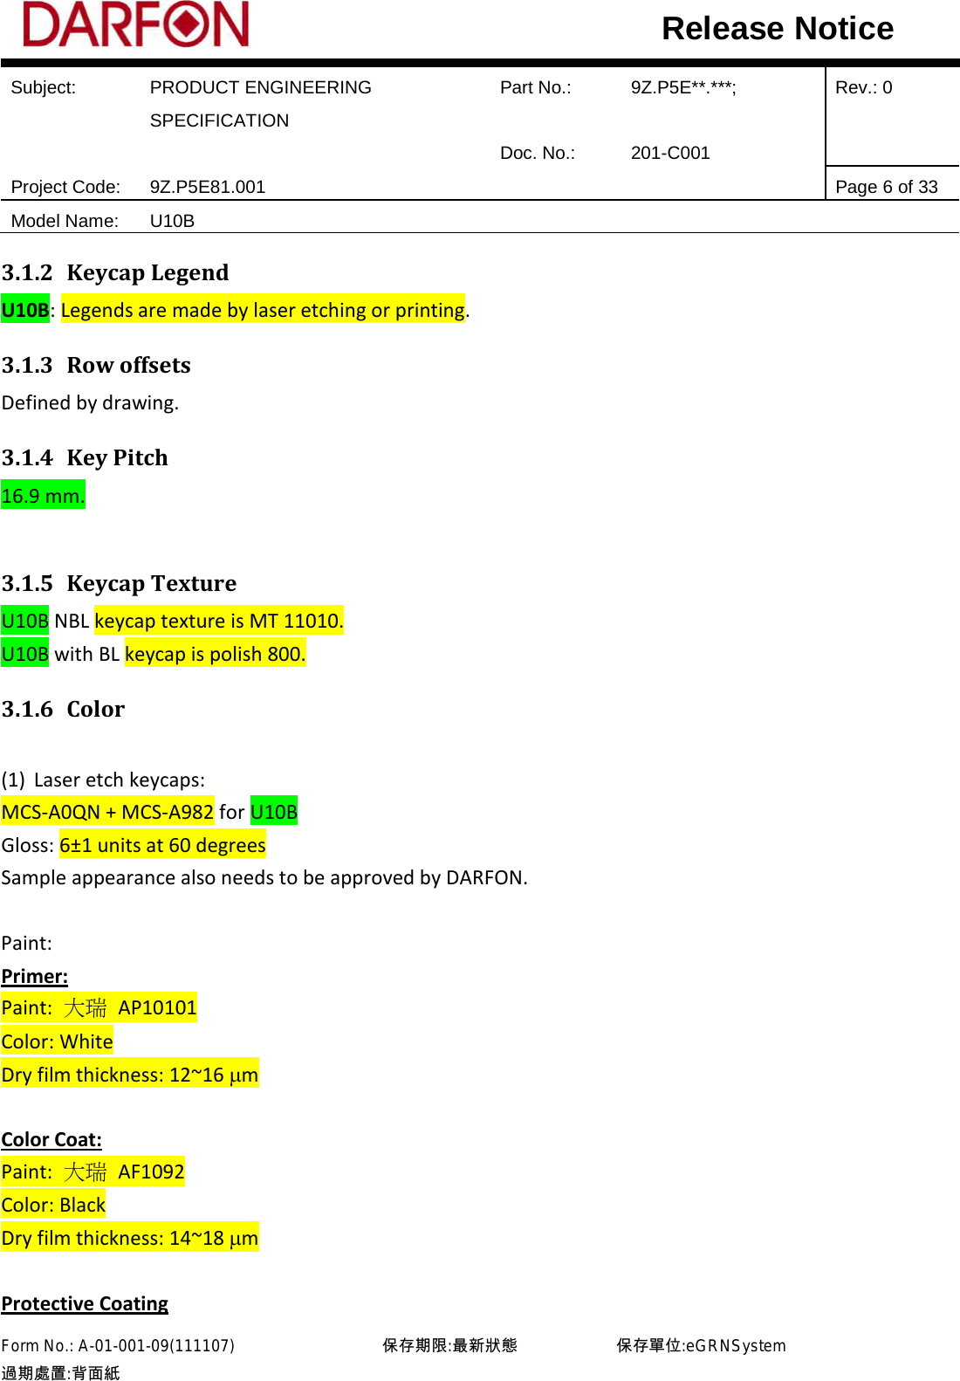Click primer paint 'AP10101' line

coord(99,1007)
